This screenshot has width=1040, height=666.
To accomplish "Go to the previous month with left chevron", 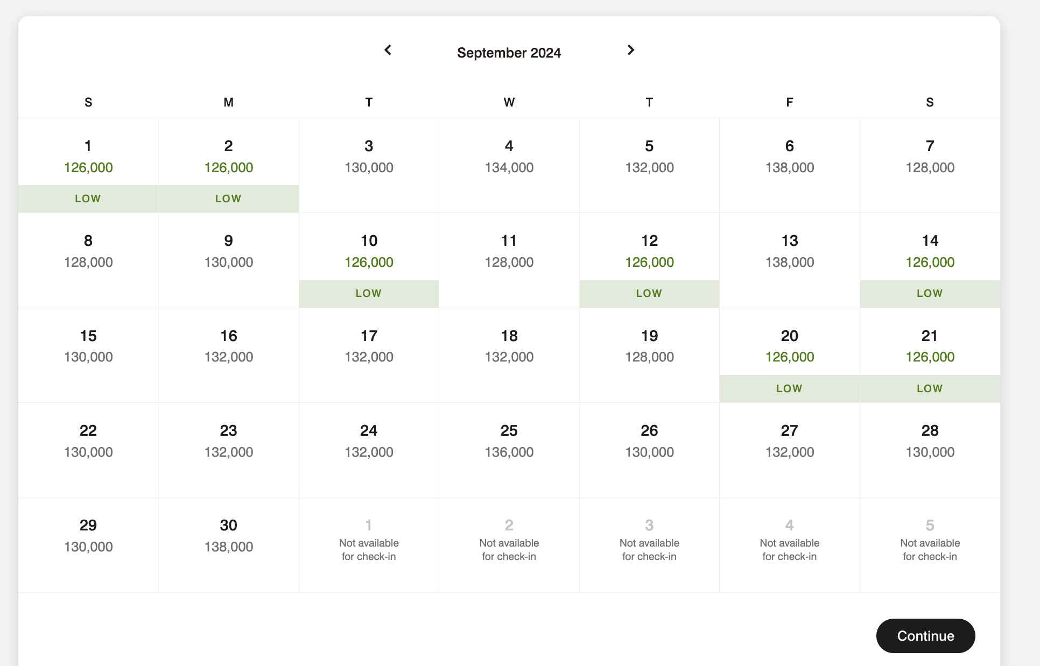I will (x=388, y=50).
